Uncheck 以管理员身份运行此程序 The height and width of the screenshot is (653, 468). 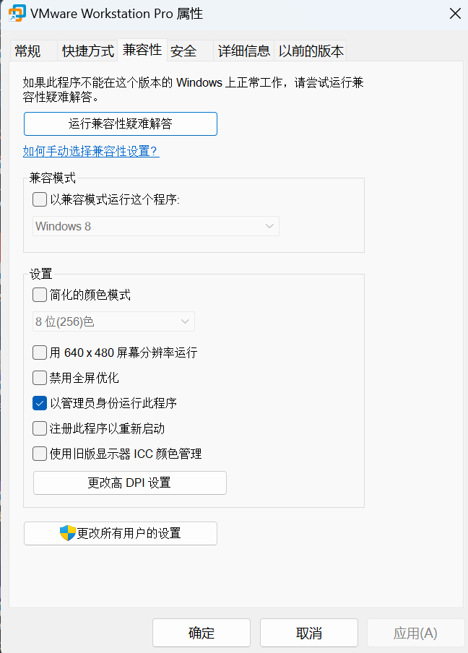(40, 403)
